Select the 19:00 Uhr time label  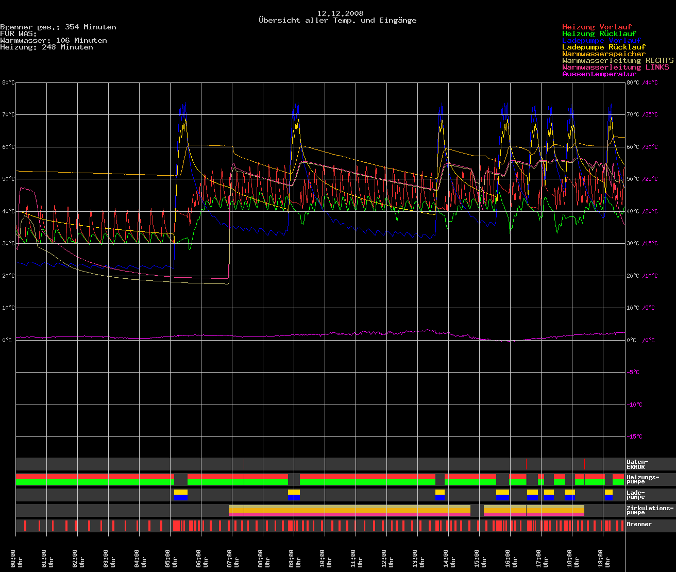tap(604, 558)
